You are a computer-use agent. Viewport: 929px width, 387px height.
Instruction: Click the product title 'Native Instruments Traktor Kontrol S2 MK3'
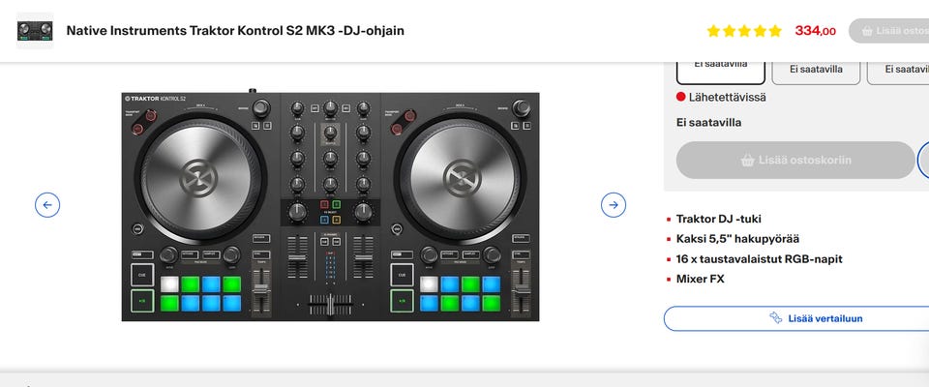(x=235, y=31)
